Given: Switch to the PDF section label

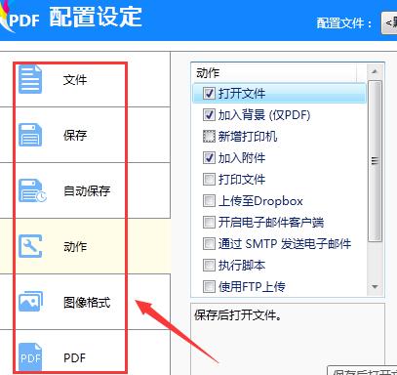Looking at the screenshot, I should pyautogui.click(x=74, y=357).
